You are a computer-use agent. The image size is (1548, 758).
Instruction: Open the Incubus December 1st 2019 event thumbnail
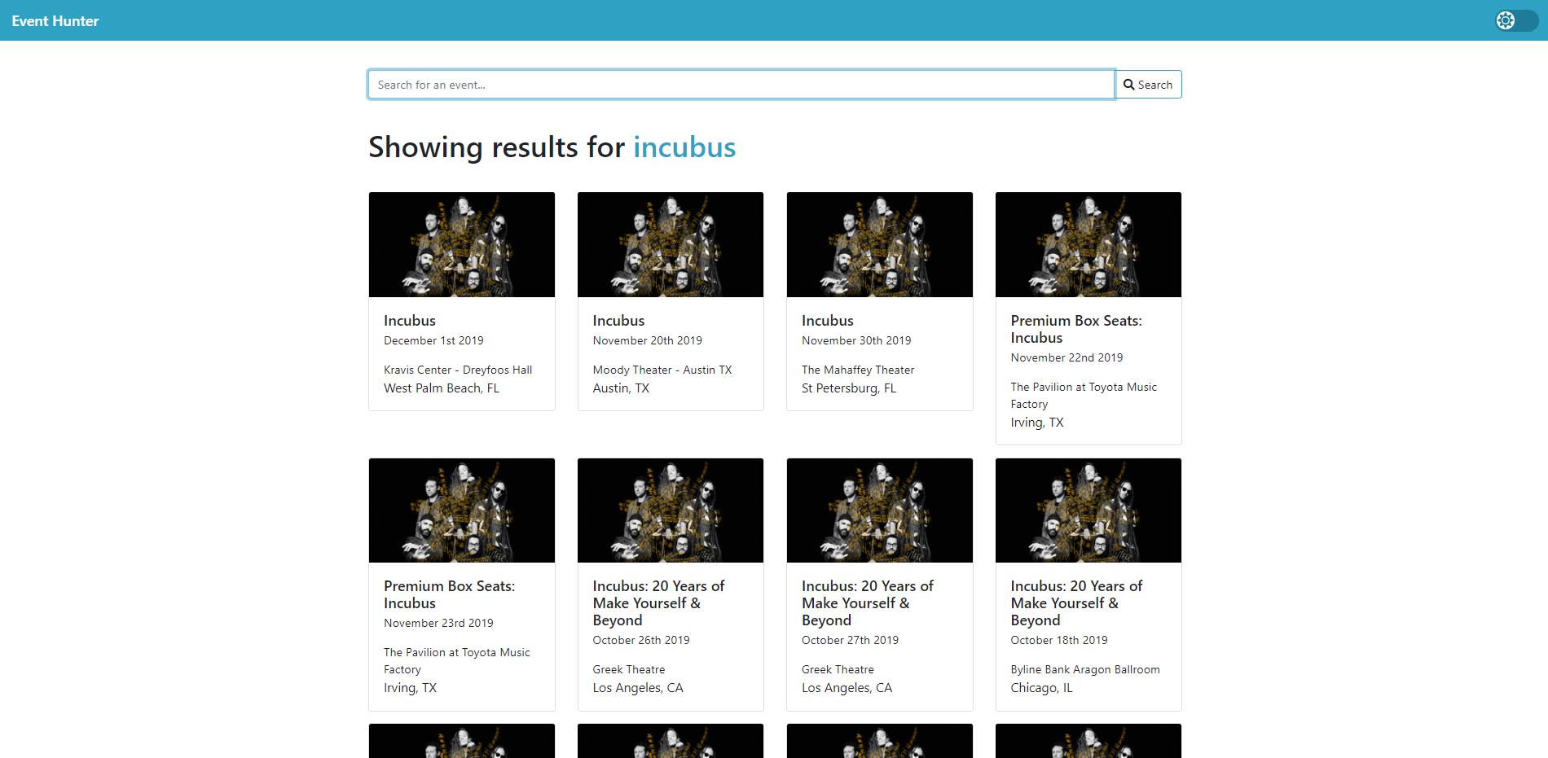point(462,244)
